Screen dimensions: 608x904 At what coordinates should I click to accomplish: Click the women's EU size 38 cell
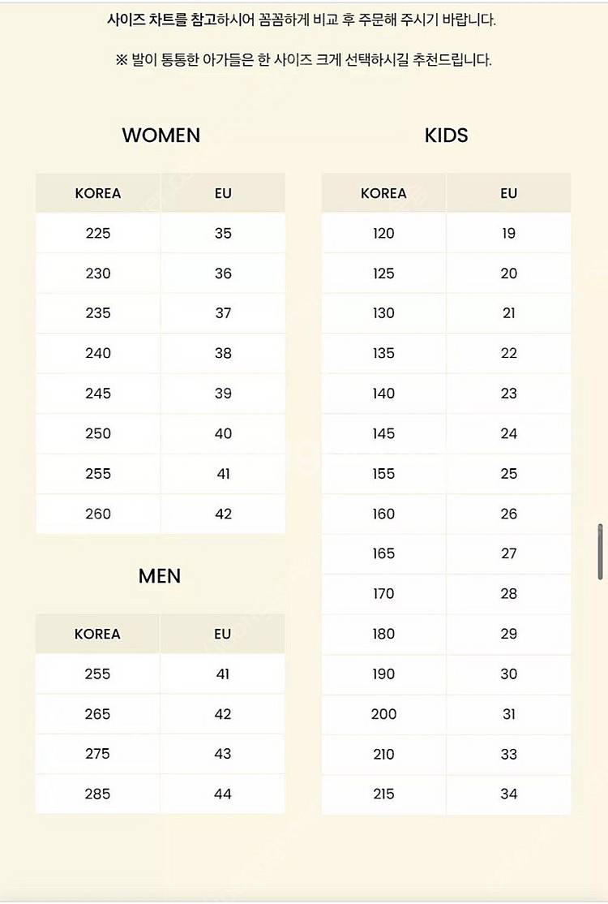(223, 353)
